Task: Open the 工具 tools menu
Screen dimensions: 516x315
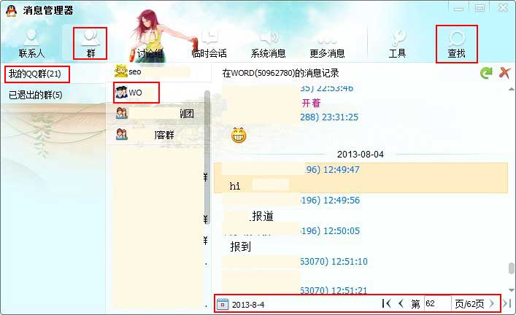Action: 397,44
